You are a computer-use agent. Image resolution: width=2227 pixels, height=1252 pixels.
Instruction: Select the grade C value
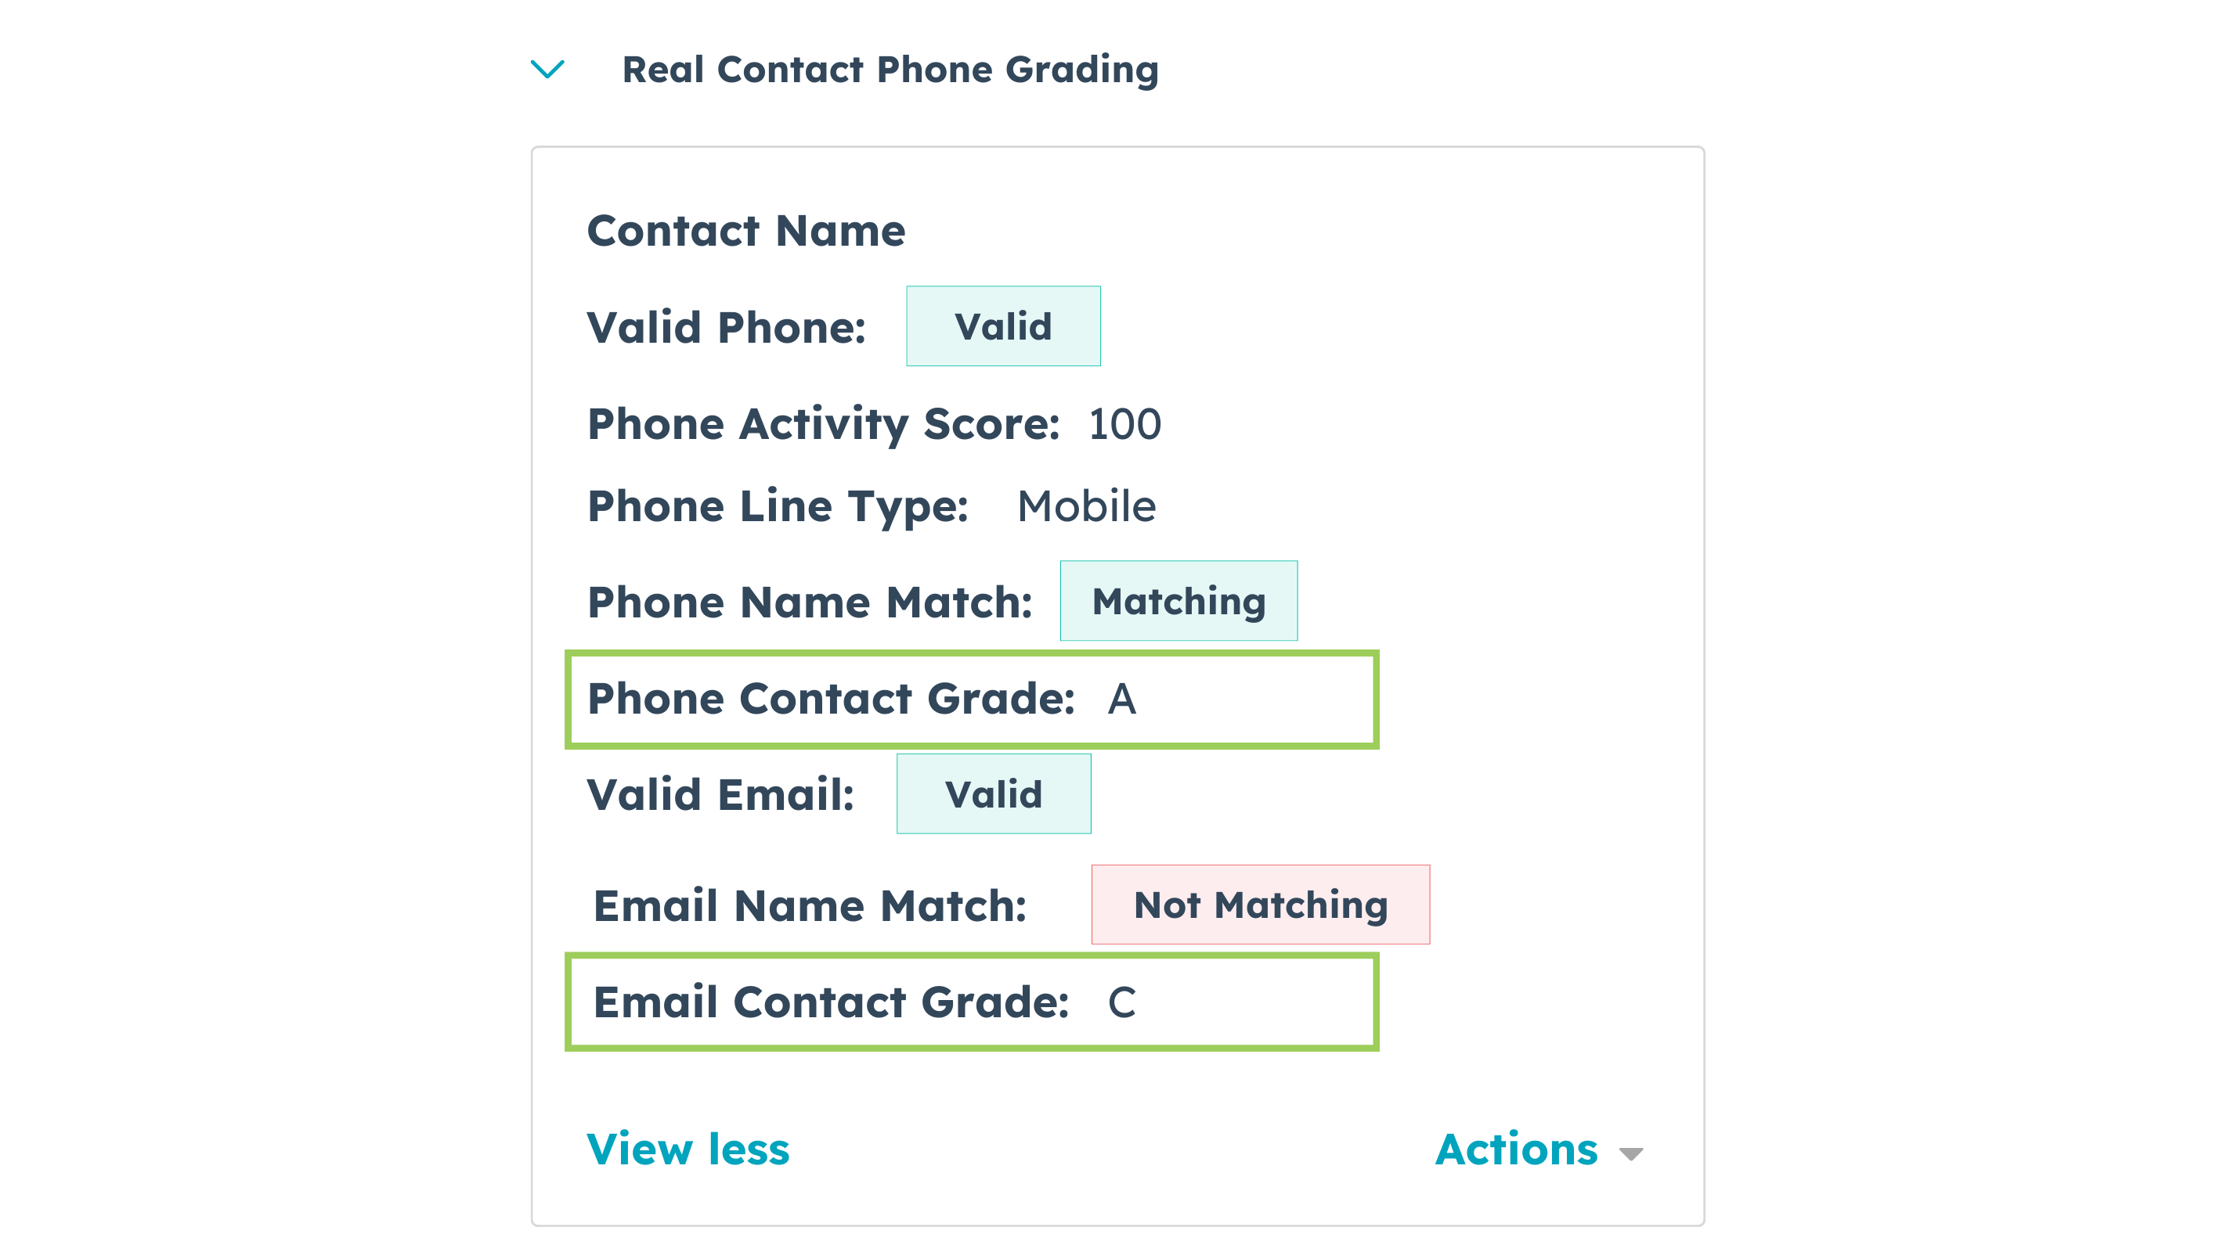pos(1121,1003)
